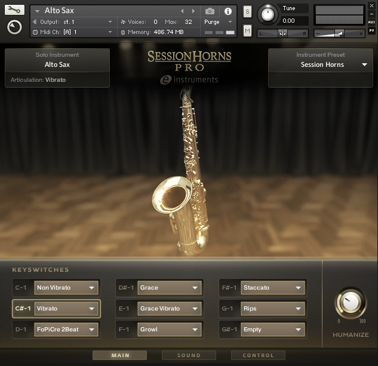This screenshot has width=378, height=366.
Task: Open the D-1 FoPiCre 2Beat dropdown
Action: pyautogui.click(x=66, y=330)
